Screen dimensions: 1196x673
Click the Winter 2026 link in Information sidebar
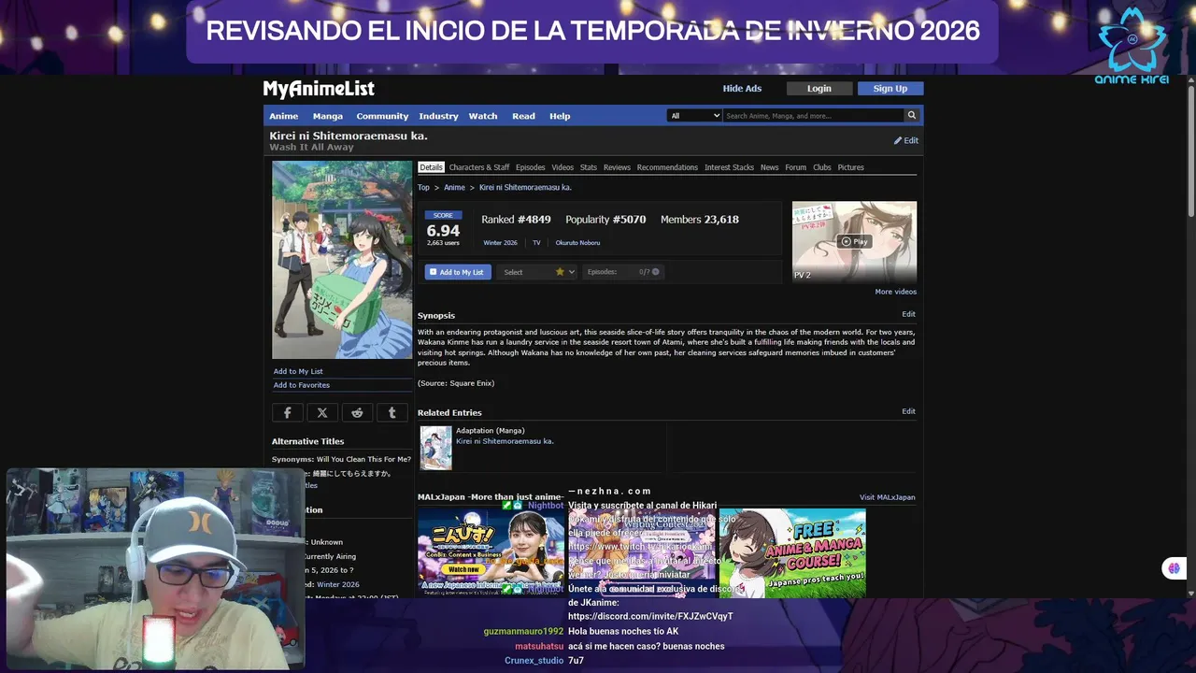point(338,584)
